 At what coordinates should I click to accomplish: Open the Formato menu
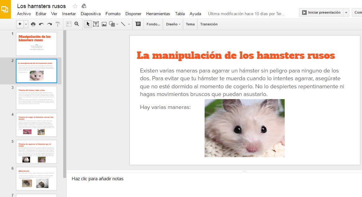coord(113,14)
